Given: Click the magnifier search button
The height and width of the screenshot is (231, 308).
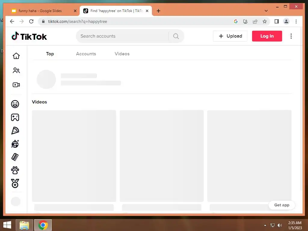Looking at the screenshot, I should pyautogui.click(x=176, y=36).
